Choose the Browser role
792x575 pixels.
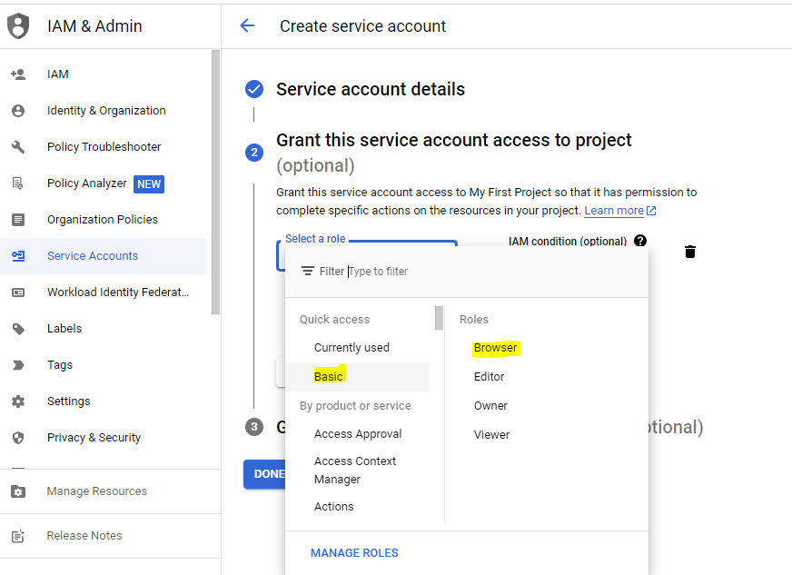pyautogui.click(x=495, y=348)
